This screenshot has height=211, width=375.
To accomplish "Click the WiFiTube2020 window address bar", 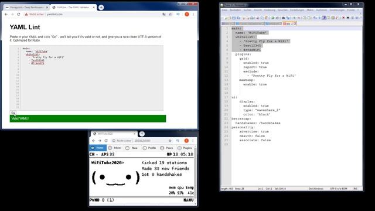I will tap(139, 141).
